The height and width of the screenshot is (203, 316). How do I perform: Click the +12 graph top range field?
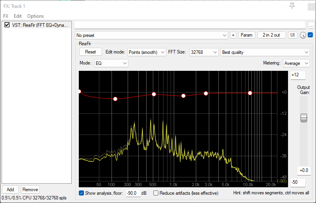click(x=298, y=75)
